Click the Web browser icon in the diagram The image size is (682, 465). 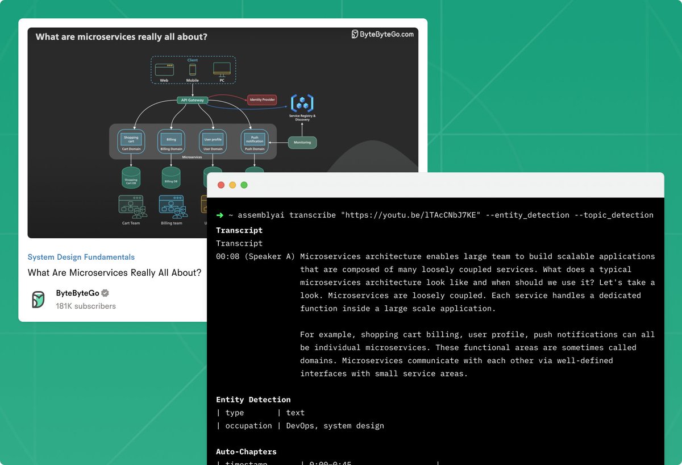point(164,69)
